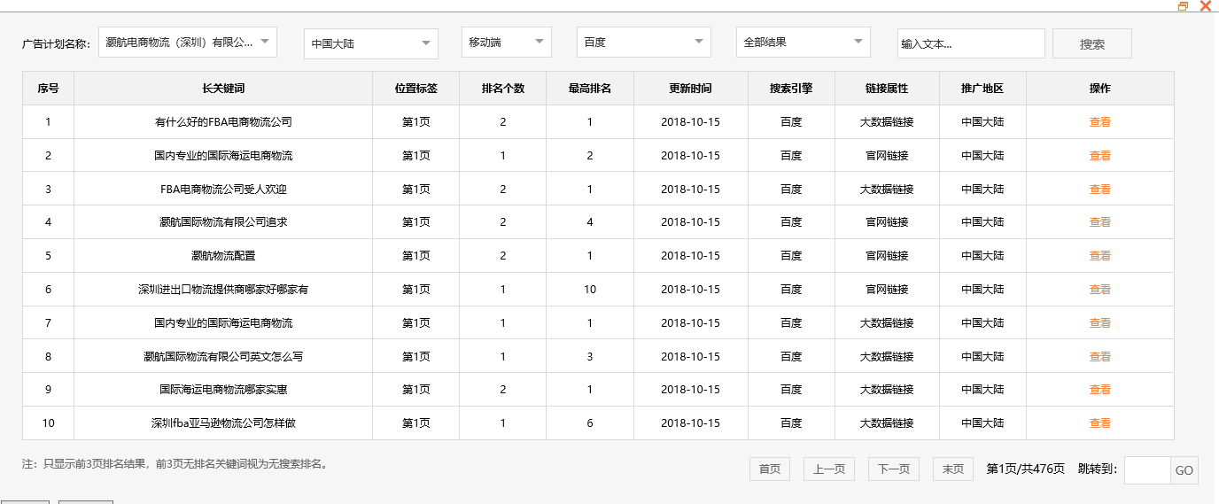Click 查看 for 深圳进出口物流提供商哪家好哪家有
Viewport: 1219px width, 504px height.
[x=1099, y=290]
